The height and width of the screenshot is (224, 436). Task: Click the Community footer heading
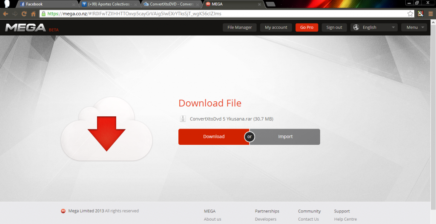point(309,211)
